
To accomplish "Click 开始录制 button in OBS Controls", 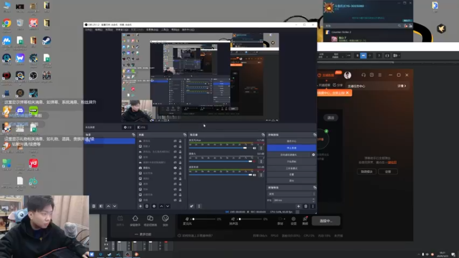I will click(291, 162).
